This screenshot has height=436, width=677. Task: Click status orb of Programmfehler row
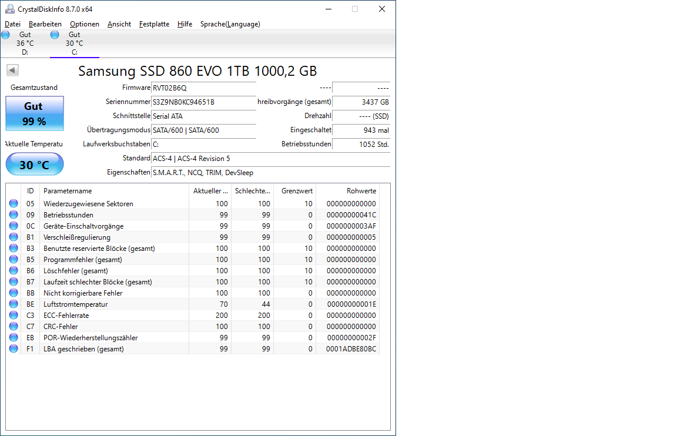[x=14, y=260]
